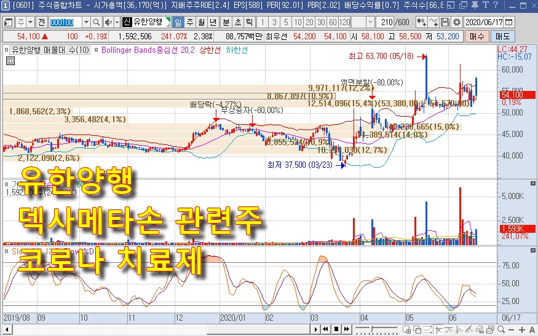Click the dotted chart region select icon
This screenshot has height=336, width=538.
point(427,330)
